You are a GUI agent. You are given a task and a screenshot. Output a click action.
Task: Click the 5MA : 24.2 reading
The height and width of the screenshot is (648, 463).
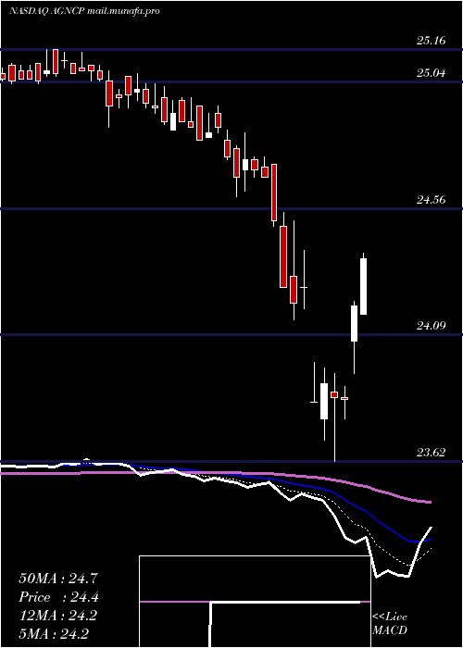click(x=54, y=634)
